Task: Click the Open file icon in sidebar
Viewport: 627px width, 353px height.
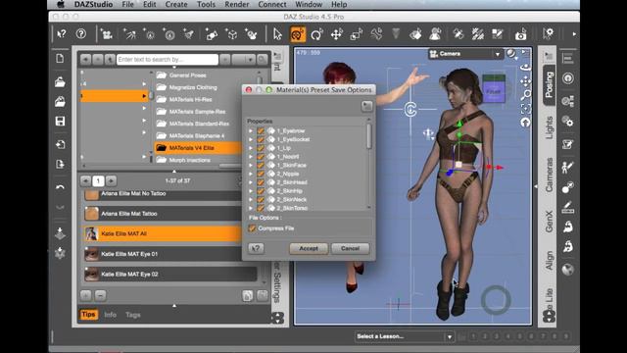Action: (60, 82)
